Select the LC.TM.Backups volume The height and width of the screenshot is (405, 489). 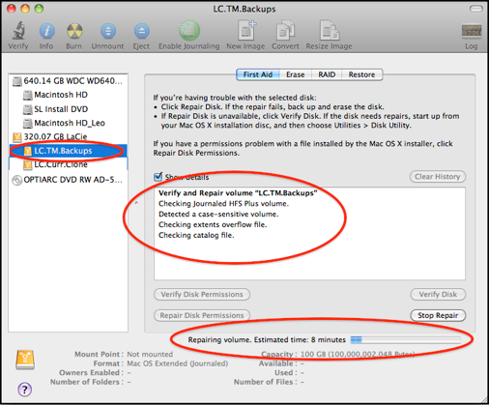click(68, 151)
